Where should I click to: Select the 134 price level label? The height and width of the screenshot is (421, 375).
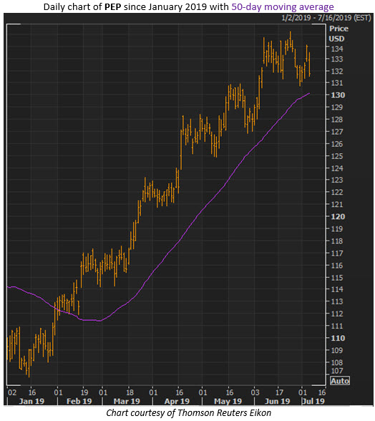click(x=337, y=49)
